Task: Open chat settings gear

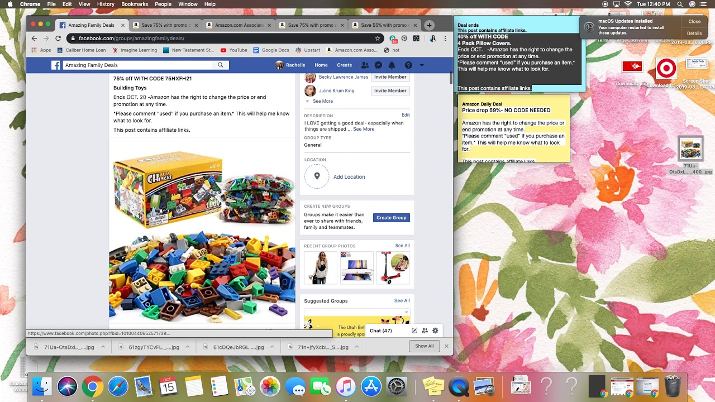Action: (435, 331)
